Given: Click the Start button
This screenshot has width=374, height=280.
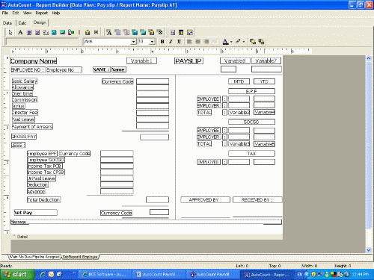Looking at the screenshot, I should [x=17, y=274].
